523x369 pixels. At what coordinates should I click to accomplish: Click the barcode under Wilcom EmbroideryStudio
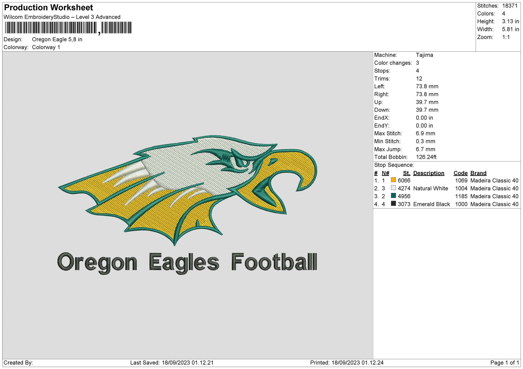click(68, 28)
